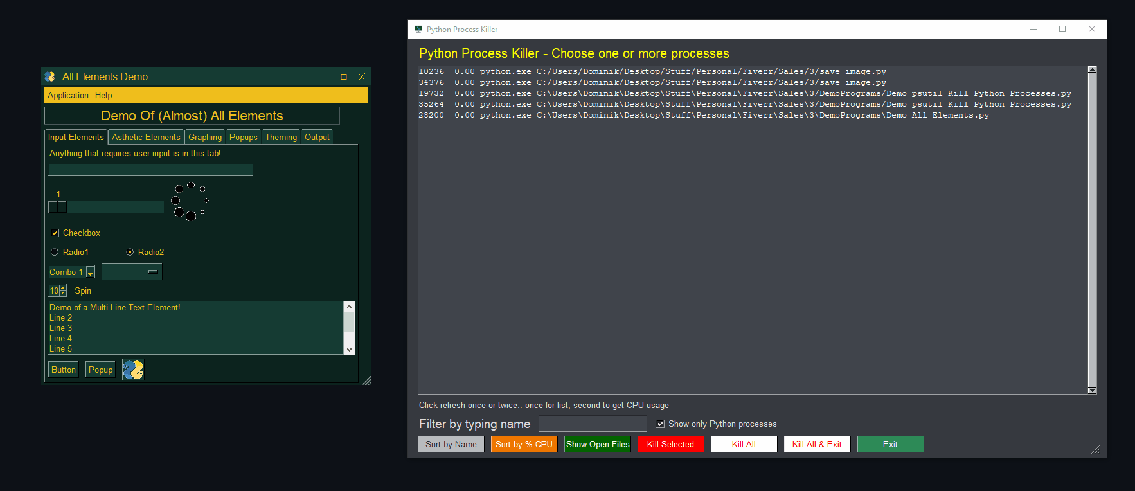1135x491 pixels.
Task: Open the option menu next to Combo
Action: click(x=132, y=272)
